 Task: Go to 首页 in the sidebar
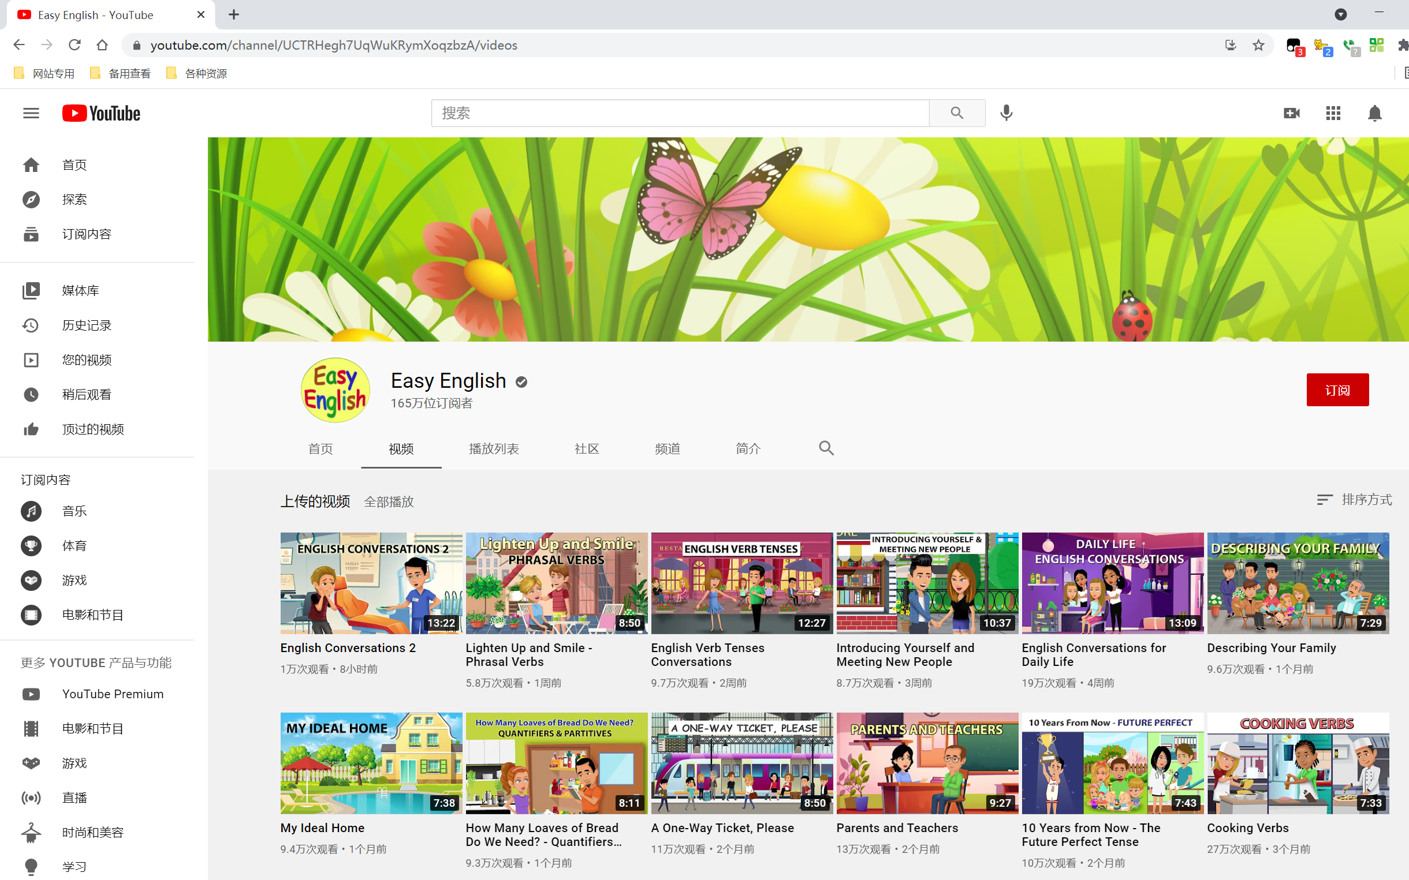[x=97, y=164]
